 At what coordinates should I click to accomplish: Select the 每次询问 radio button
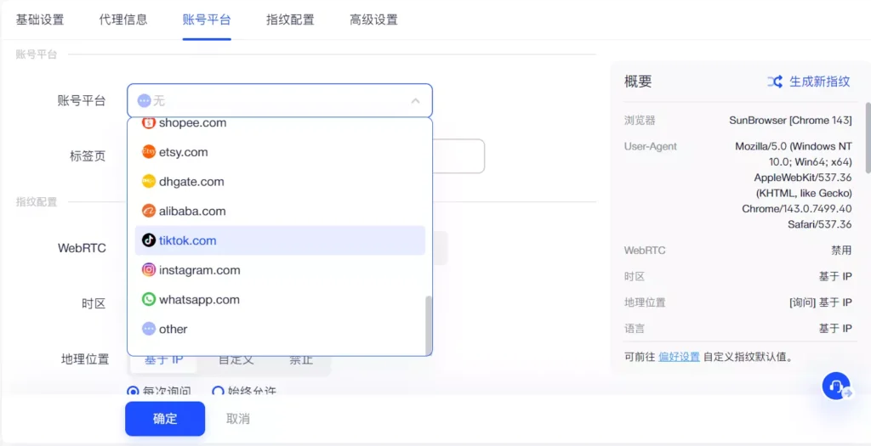[x=133, y=392]
